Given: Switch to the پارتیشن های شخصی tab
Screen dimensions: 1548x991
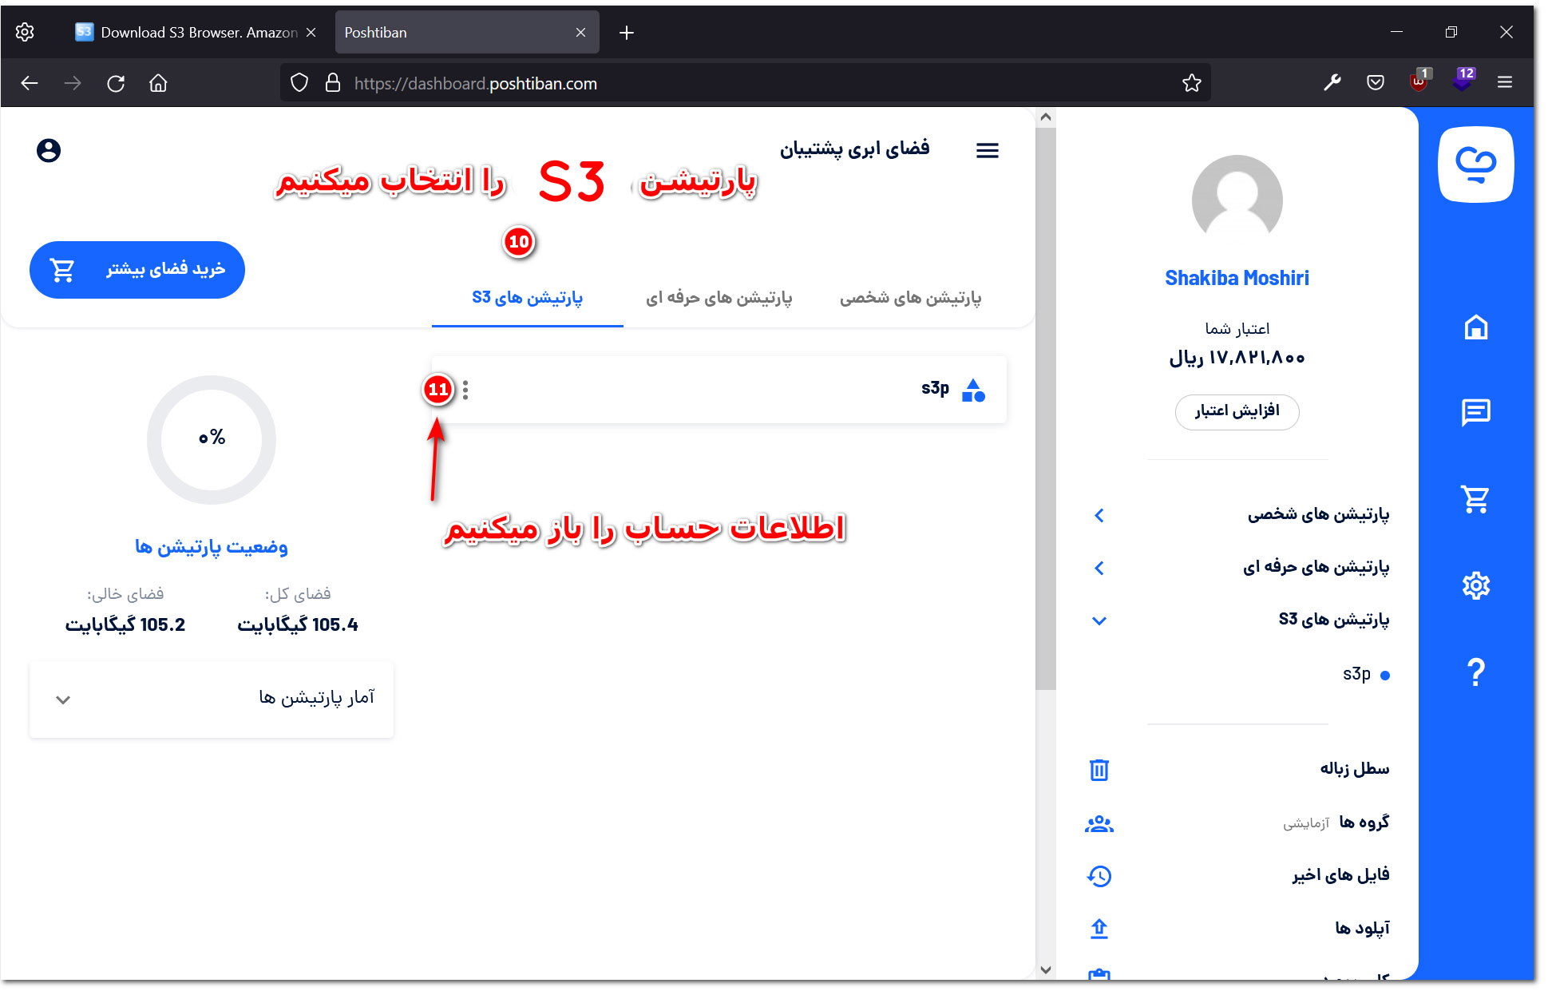Looking at the screenshot, I should (x=909, y=297).
